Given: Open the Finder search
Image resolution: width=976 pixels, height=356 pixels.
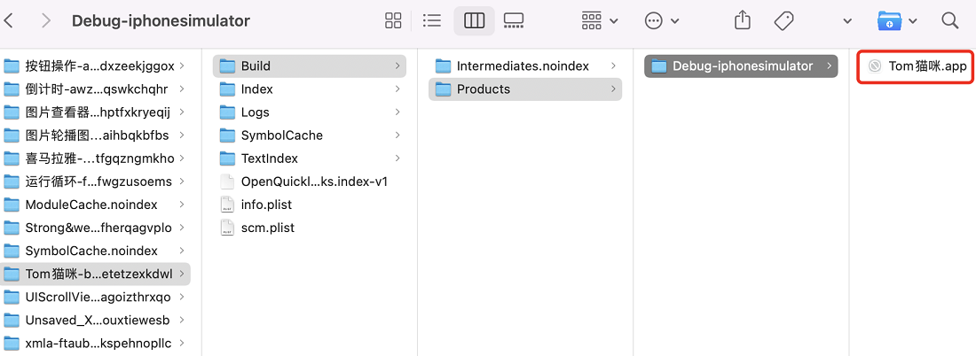Looking at the screenshot, I should pyautogui.click(x=950, y=21).
